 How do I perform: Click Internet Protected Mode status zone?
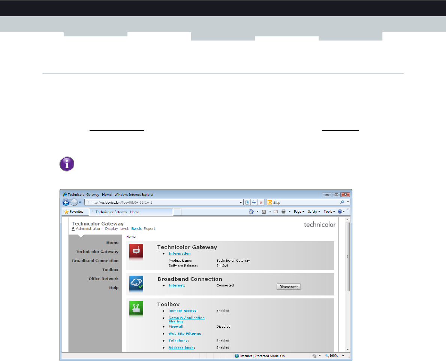tap(260, 356)
